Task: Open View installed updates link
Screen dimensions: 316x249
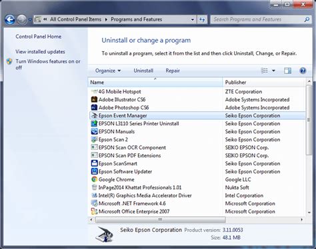Action: (40, 52)
